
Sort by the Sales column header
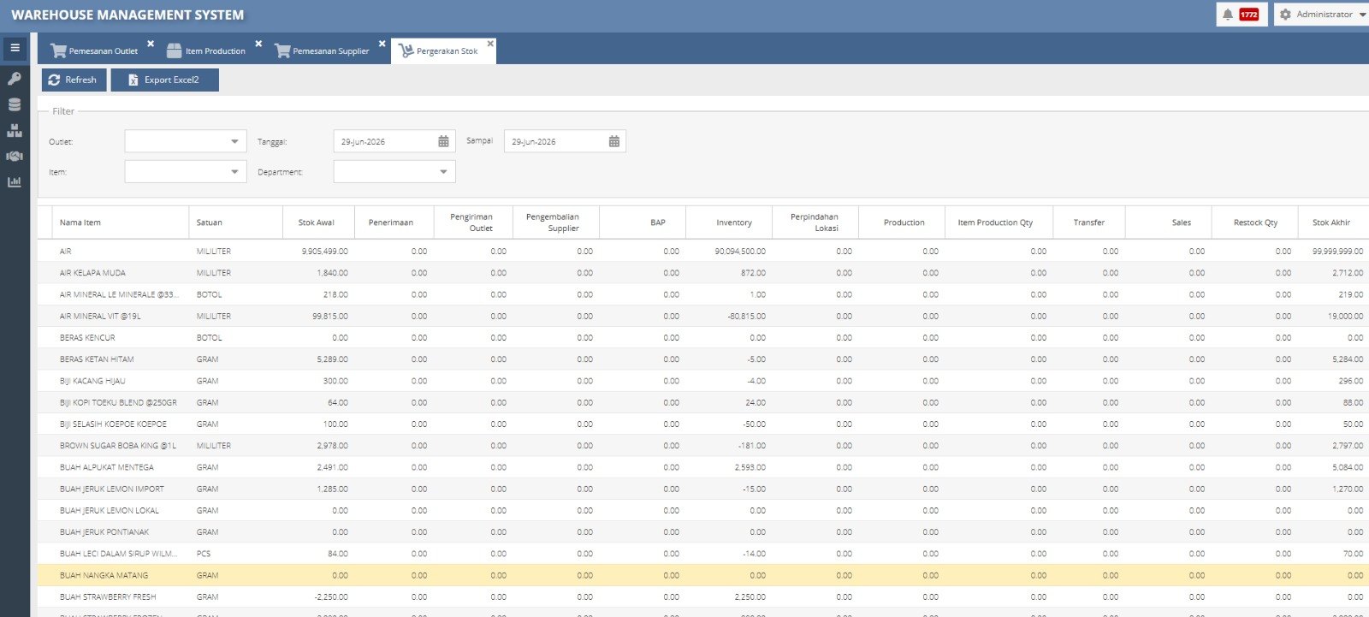click(1169, 222)
